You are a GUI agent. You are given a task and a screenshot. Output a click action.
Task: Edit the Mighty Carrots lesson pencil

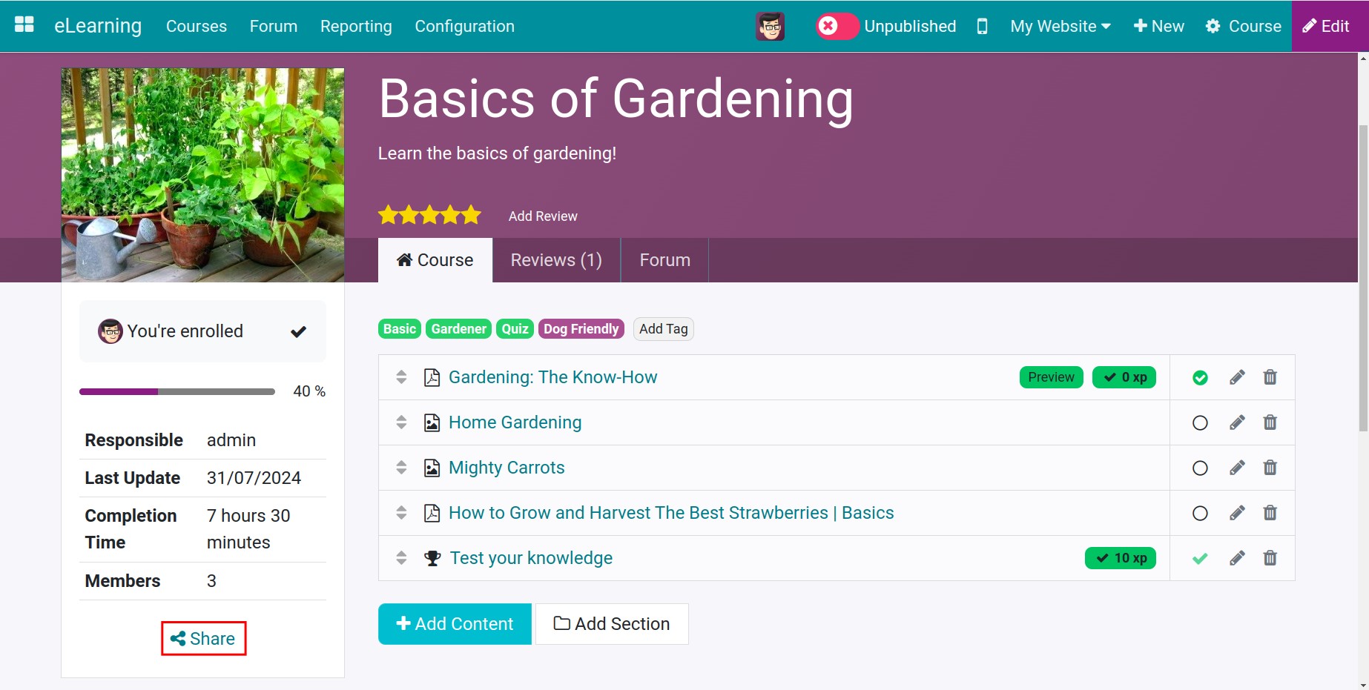(1237, 468)
